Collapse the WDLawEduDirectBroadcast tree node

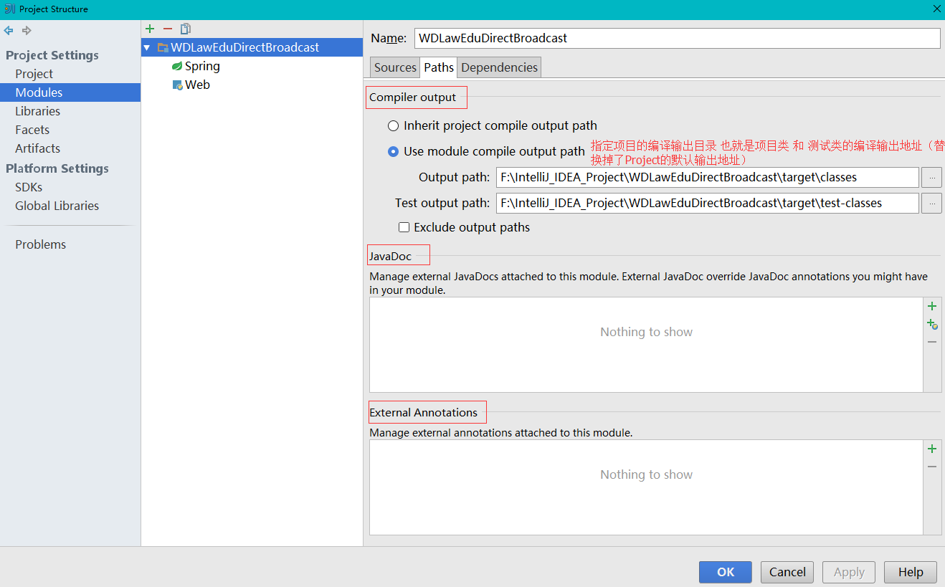point(146,47)
